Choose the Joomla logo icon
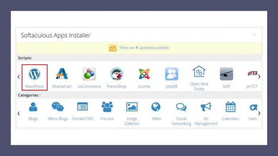The height and width of the screenshot is (156, 278). [x=144, y=74]
